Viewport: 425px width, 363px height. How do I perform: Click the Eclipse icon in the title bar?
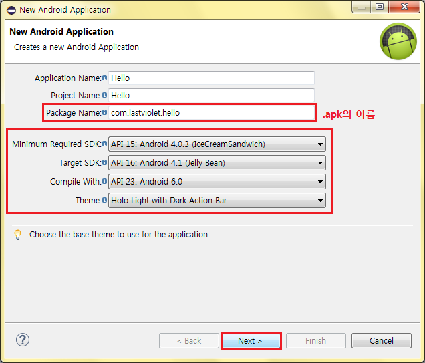coord(11,10)
